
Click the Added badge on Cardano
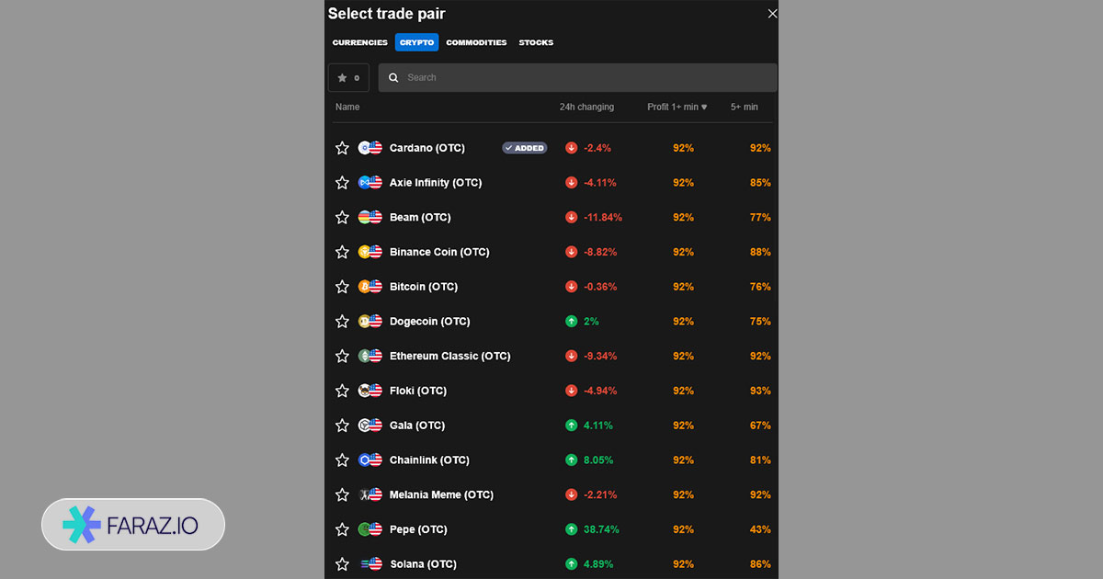click(525, 148)
